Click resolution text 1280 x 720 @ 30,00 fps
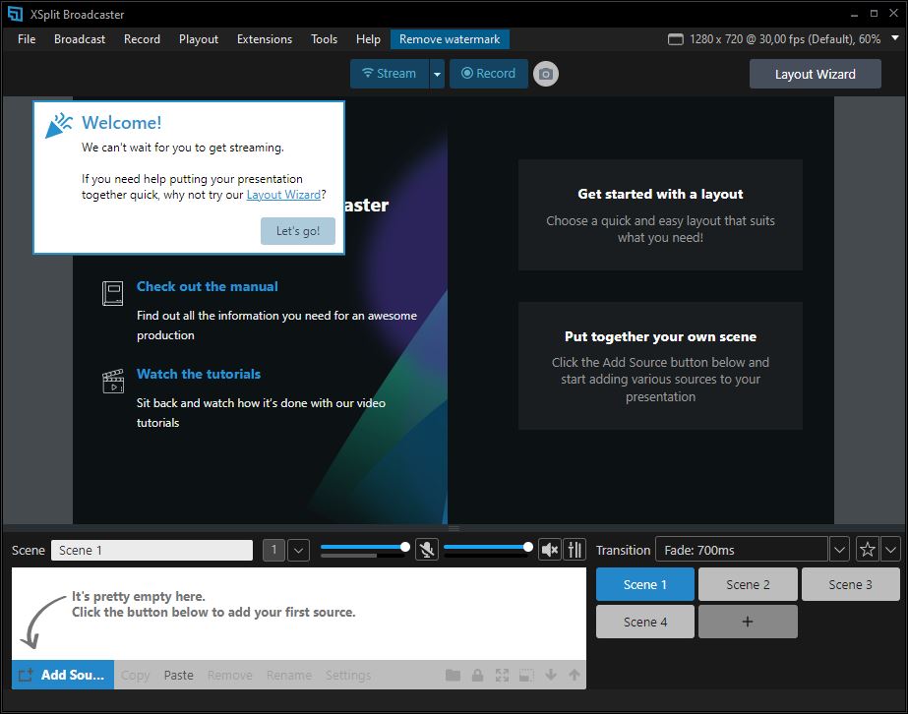908x714 pixels. [785, 38]
